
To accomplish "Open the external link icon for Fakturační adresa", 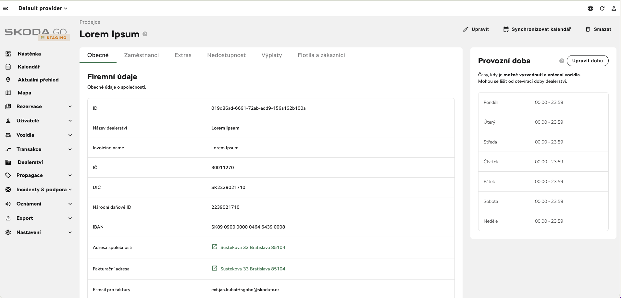I will 215,268.
